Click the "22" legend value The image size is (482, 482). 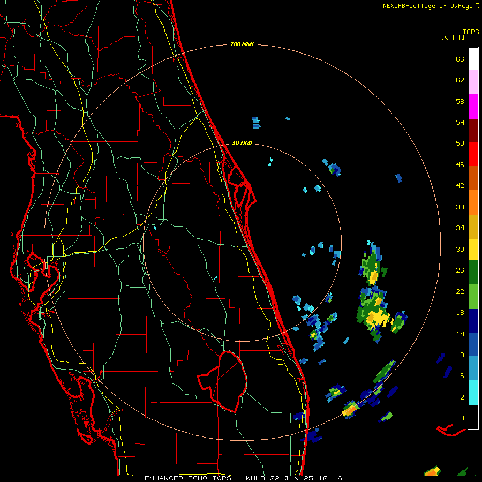pos(460,291)
